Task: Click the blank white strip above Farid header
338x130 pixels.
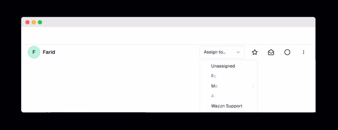Action: (168, 36)
